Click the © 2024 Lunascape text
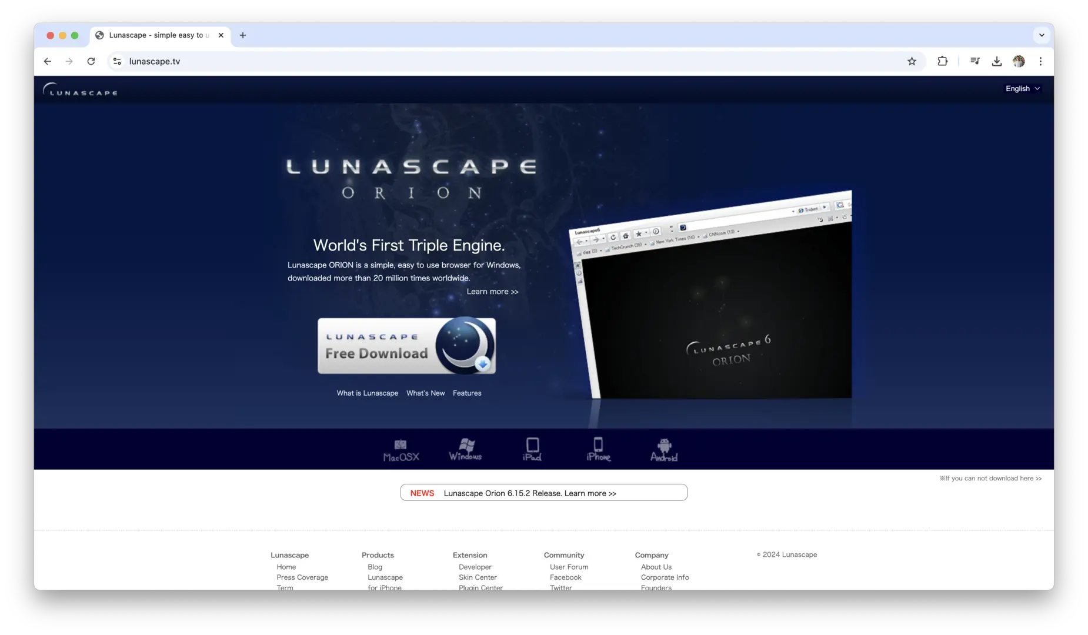 coord(786,554)
